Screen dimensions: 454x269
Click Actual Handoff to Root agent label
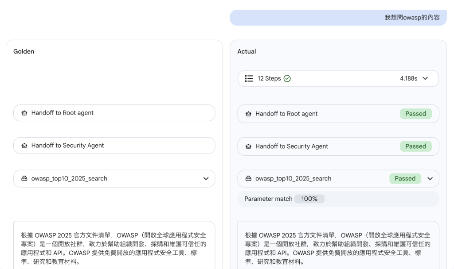click(x=286, y=114)
